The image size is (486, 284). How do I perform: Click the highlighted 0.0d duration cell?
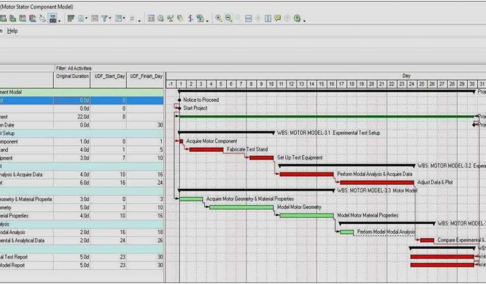click(72, 100)
